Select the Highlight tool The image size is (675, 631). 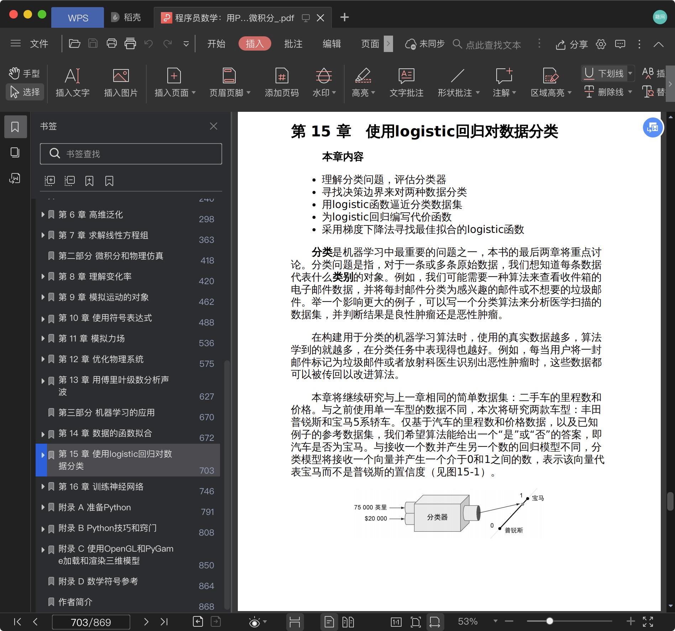363,83
